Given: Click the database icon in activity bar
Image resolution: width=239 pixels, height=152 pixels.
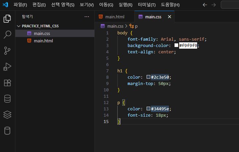Looking at the screenshot, I should pos(7,99).
